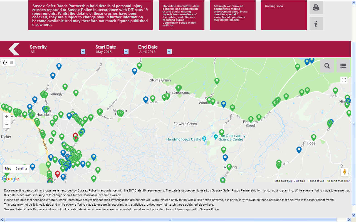
Task: Click the Herstmonceux Castle label
Action: 184,139
